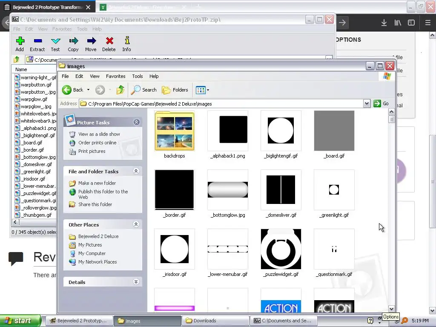
Task: Click the Go button beside Address bar
Action: pyautogui.click(x=381, y=103)
